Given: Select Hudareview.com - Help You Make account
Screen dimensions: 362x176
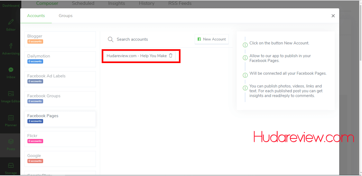Looking at the screenshot, I should point(136,56).
